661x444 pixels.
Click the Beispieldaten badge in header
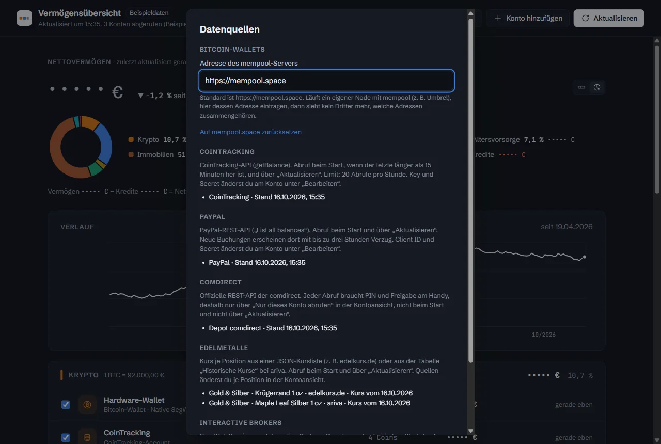[x=149, y=13]
